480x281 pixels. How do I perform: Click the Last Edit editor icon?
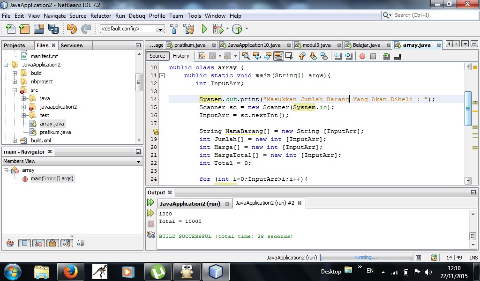[x=202, y=56]
